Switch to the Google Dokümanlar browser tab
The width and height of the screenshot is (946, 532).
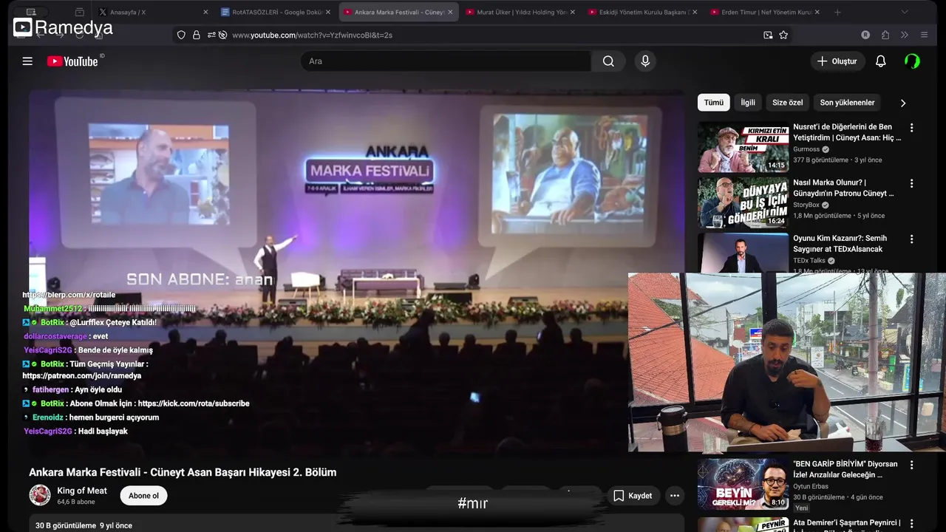276,13
